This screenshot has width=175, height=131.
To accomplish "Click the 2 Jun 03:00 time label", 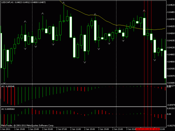I will (x=48, y=129).
